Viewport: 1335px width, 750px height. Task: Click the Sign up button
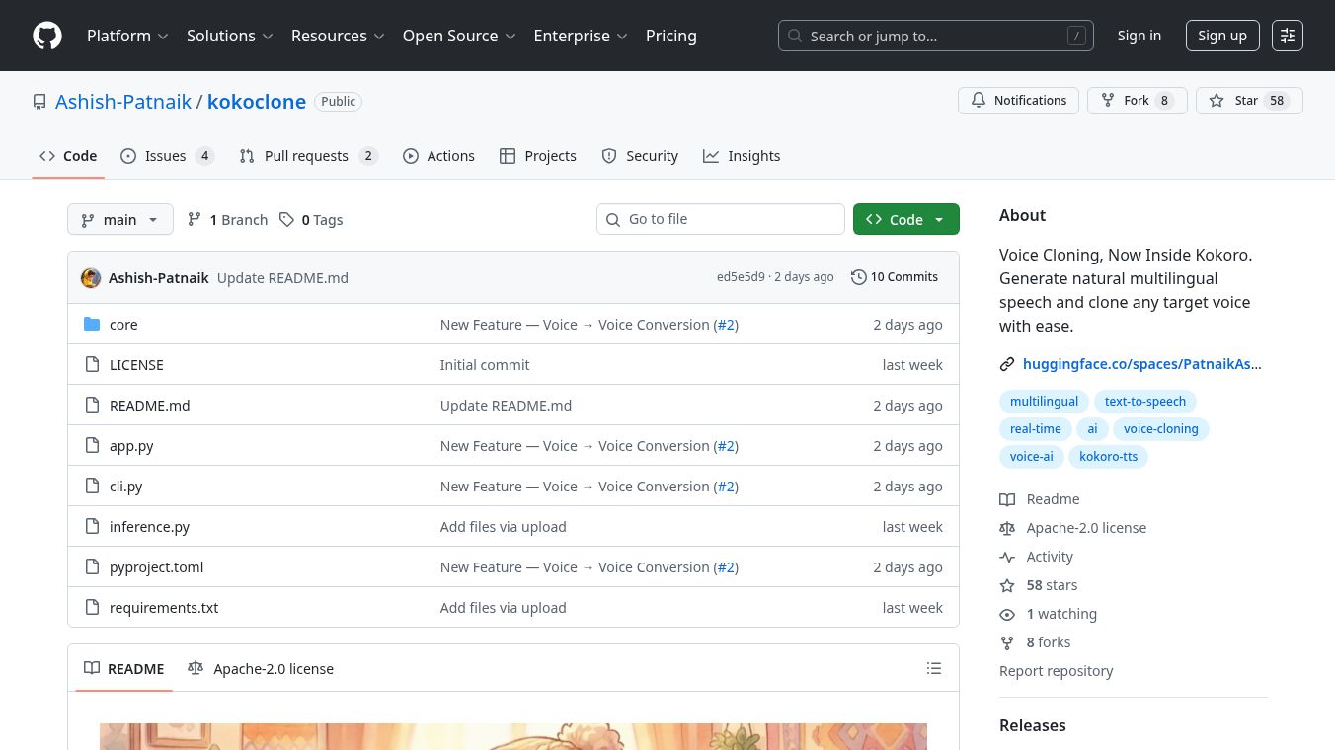pos(1221,36)
